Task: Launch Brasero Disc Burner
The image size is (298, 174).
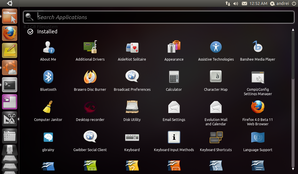Action: point(90,81)
